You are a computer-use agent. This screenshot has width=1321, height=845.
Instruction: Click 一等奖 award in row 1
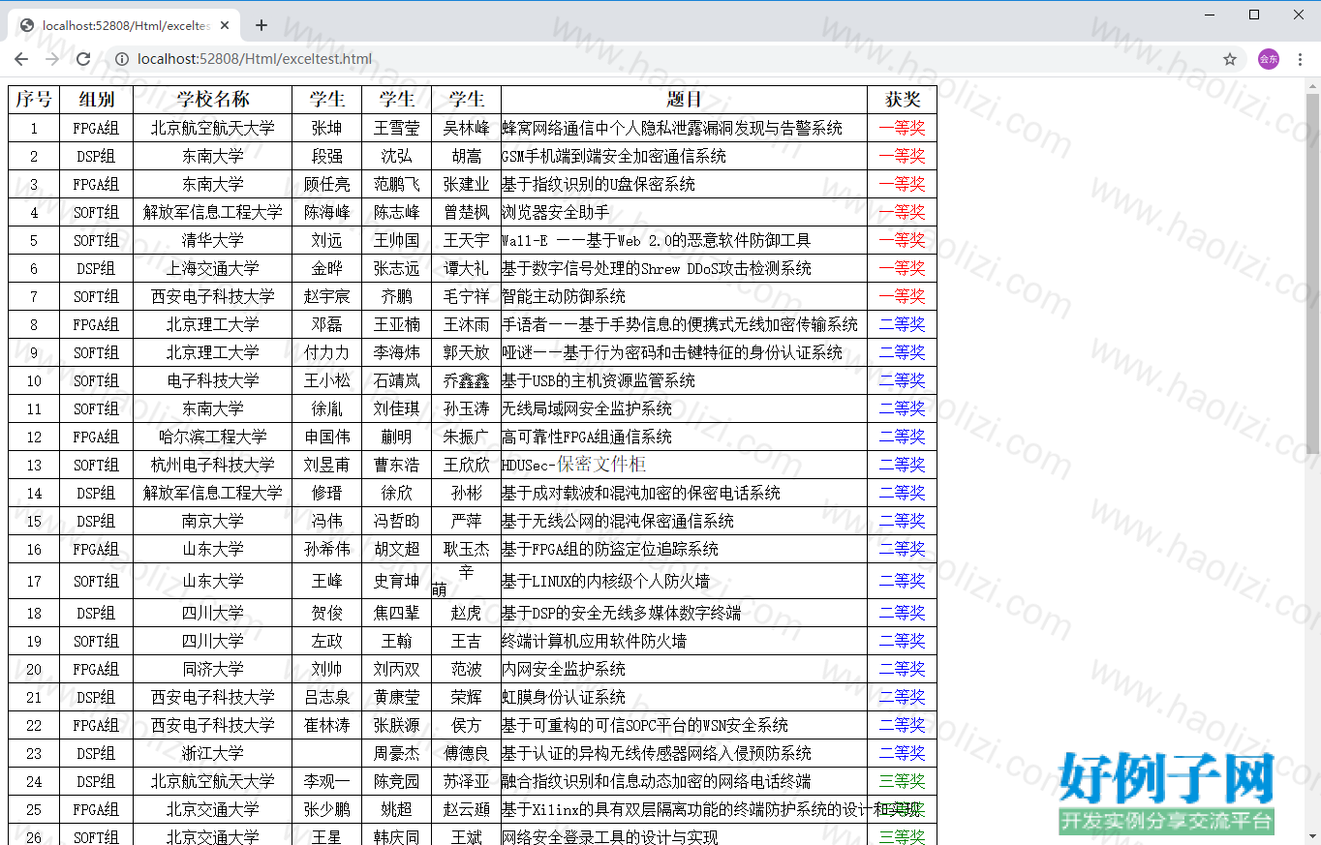click(x=903, y=128)
